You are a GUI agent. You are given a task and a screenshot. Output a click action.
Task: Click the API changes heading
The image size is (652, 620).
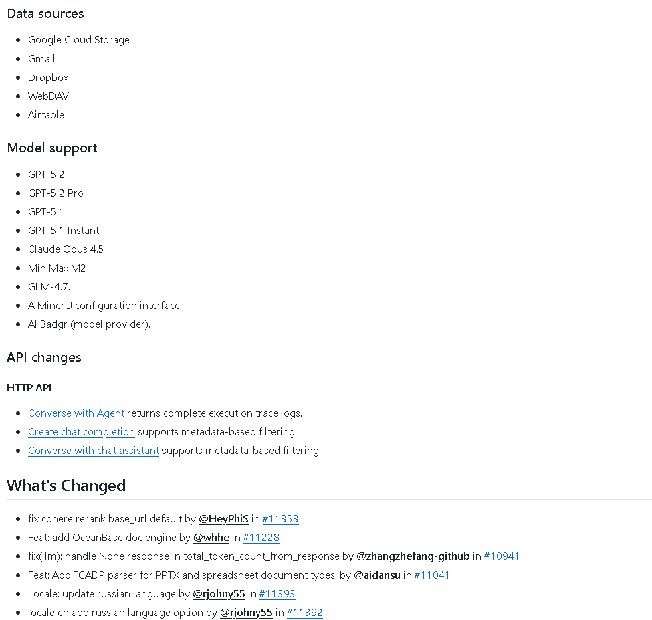[44, 357]
